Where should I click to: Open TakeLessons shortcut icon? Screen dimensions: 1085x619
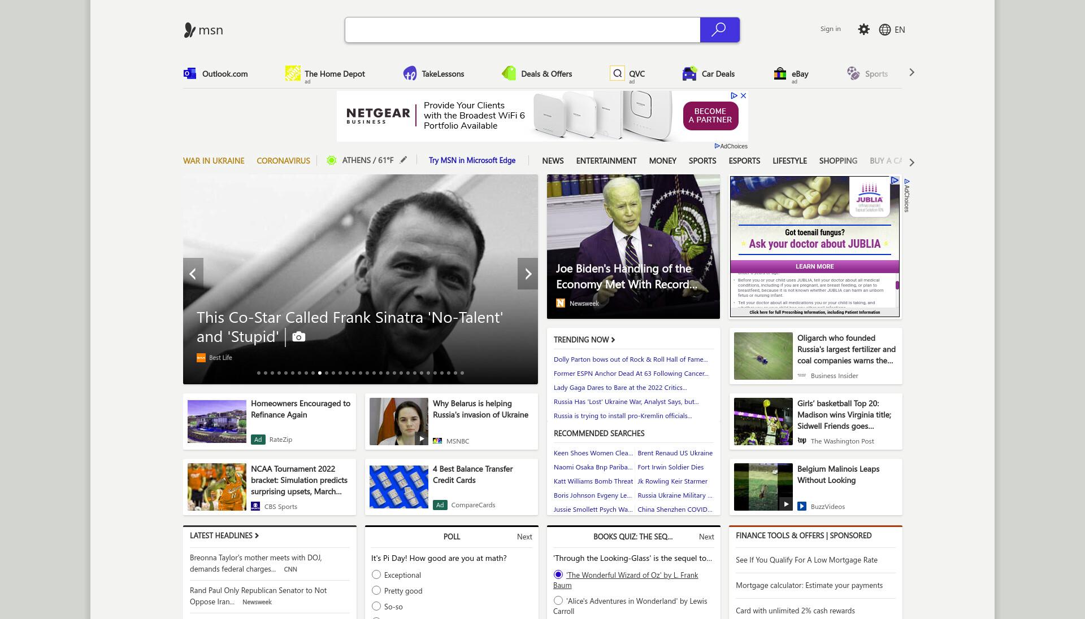(410, 73)
